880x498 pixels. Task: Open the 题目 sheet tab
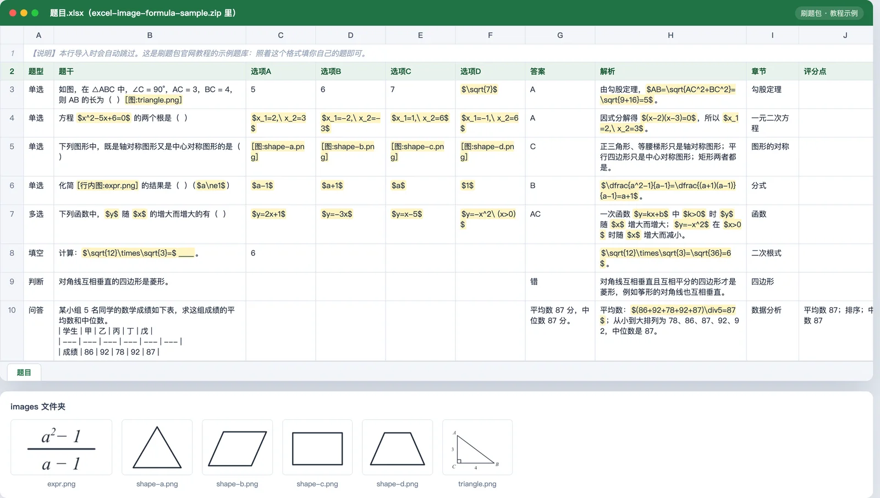tap(24, 373)
